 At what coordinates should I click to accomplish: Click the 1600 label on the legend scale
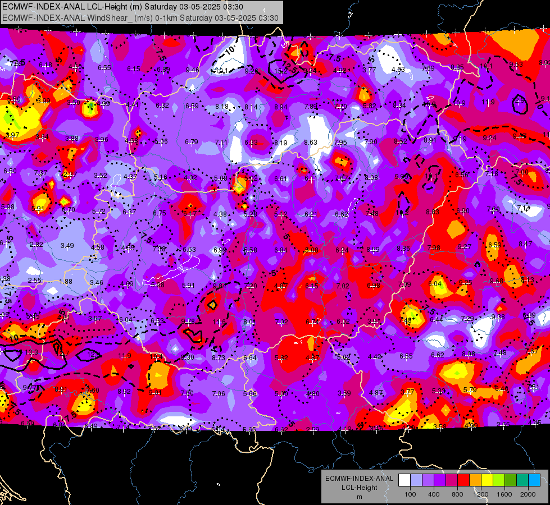pos(504,494)
